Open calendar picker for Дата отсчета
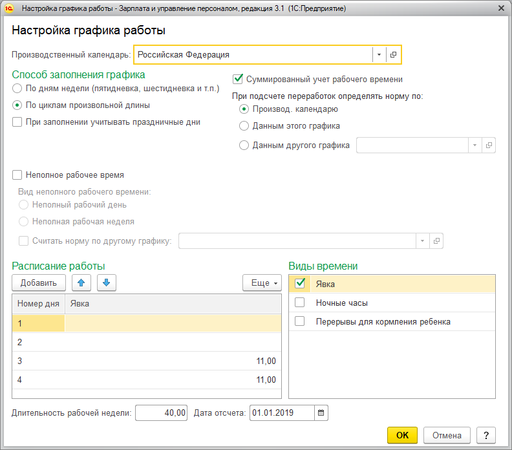This screenshot has height=450, width=512. pos(321,412)
